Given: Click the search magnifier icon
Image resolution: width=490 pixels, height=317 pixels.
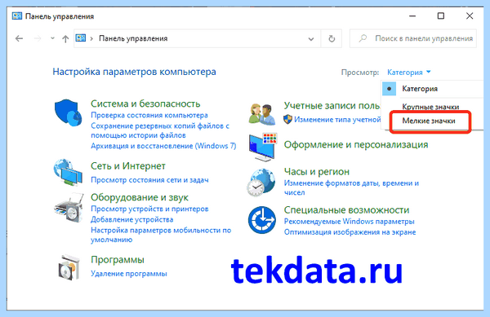Looking at the screenshot, I should pyautogui.click(x=363, y=38).
